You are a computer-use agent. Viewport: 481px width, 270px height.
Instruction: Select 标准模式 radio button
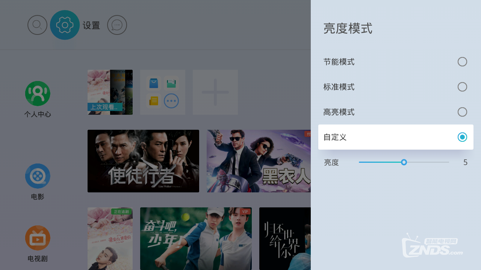462,87
